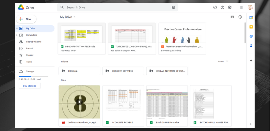270x131 pixels.
Task: Click the search magnifier icon
Action: tap(62, 7)
